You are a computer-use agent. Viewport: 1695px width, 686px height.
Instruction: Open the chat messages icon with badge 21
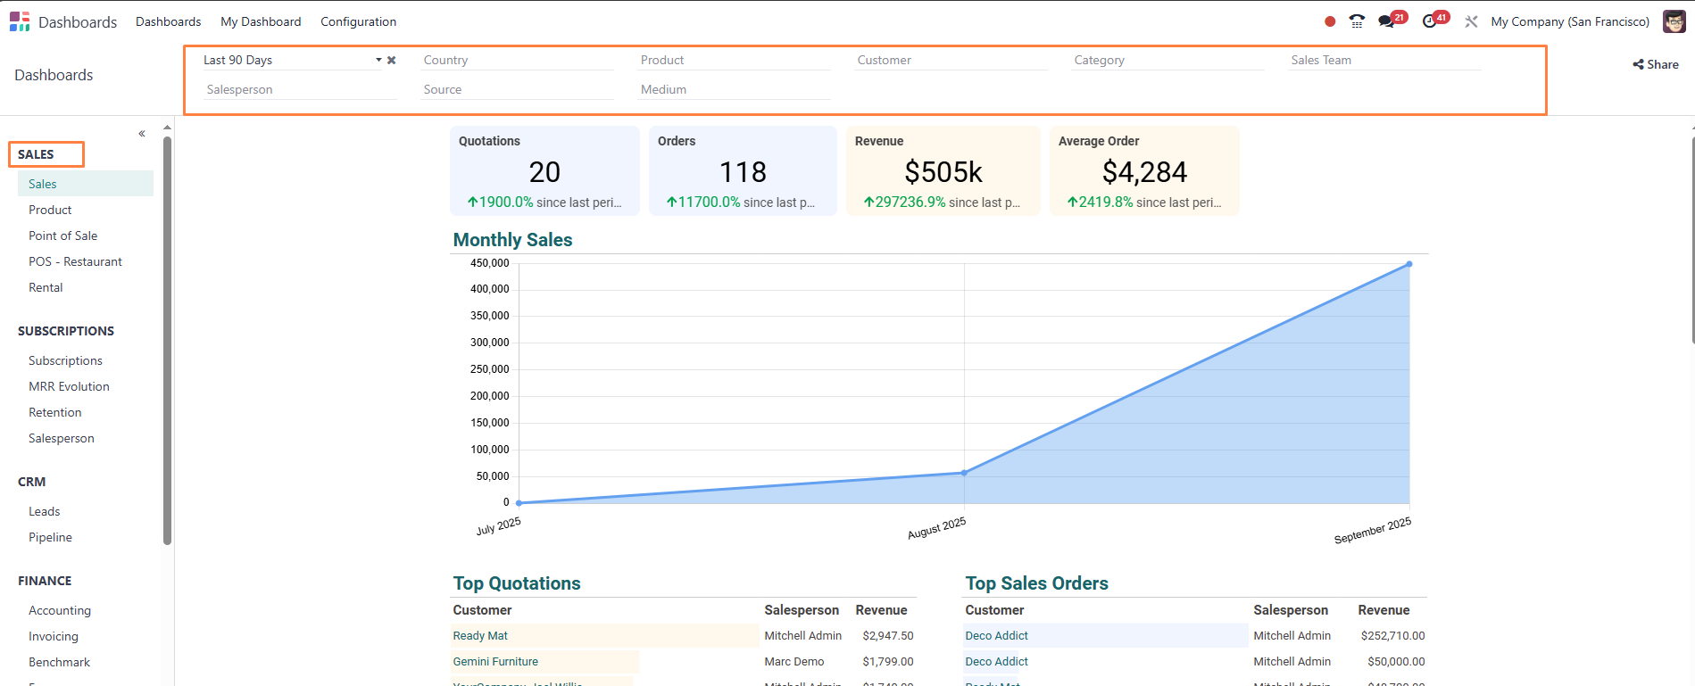coord(1387,21)
